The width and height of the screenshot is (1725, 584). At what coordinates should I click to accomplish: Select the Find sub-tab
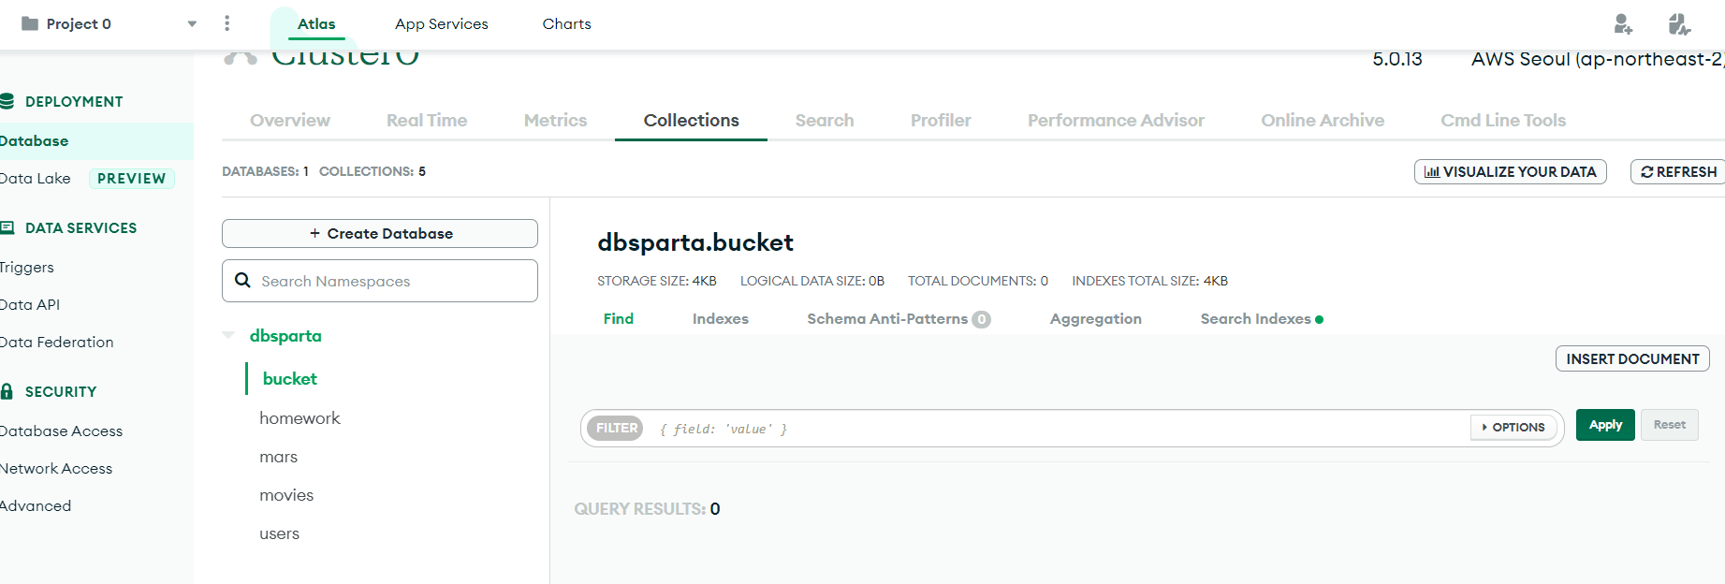tap(619, 319)
